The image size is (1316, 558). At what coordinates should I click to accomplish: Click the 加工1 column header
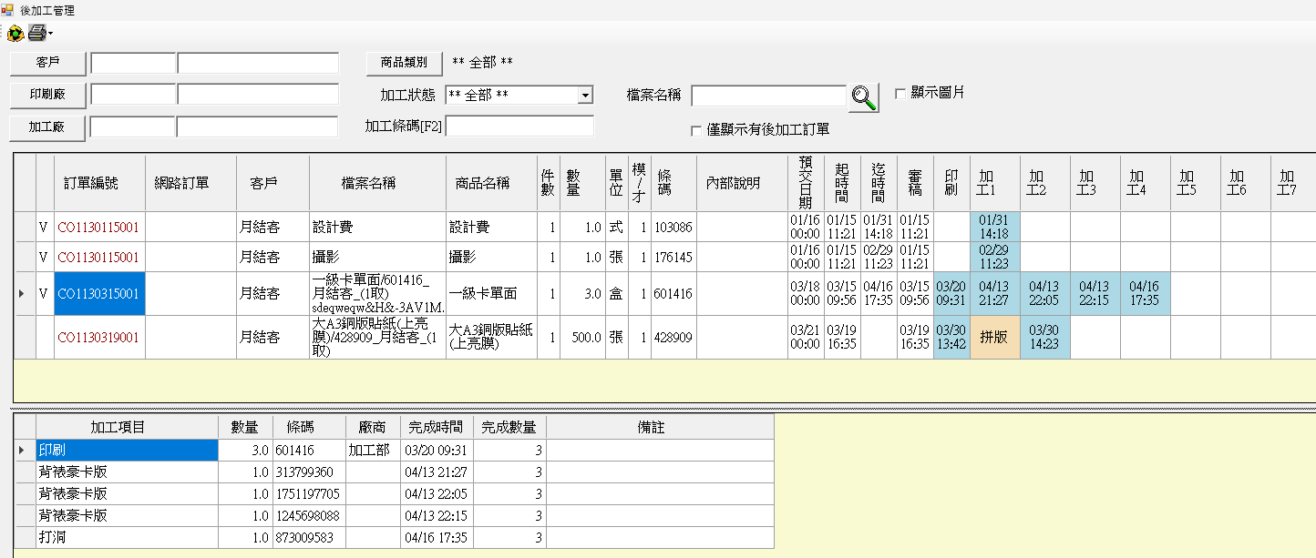pos(995,183)
